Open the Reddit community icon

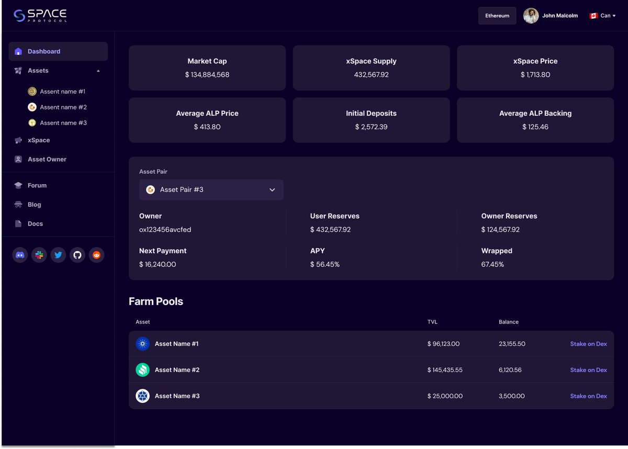[97, 255]
